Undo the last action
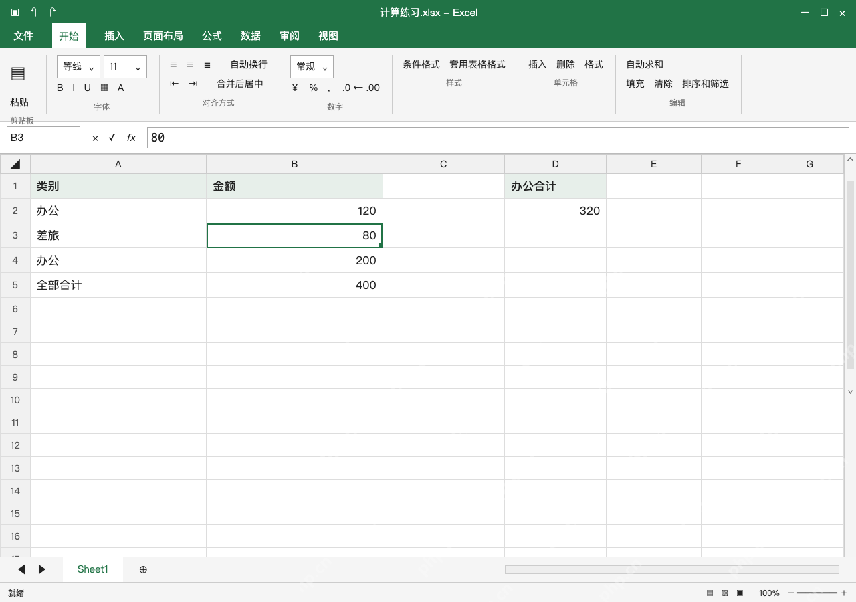Viewport: 856px width, 602px height. [x=33, y=12]
